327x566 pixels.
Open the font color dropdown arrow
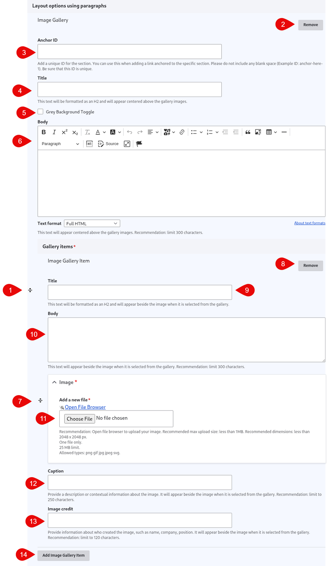click(x=104, y=132)
